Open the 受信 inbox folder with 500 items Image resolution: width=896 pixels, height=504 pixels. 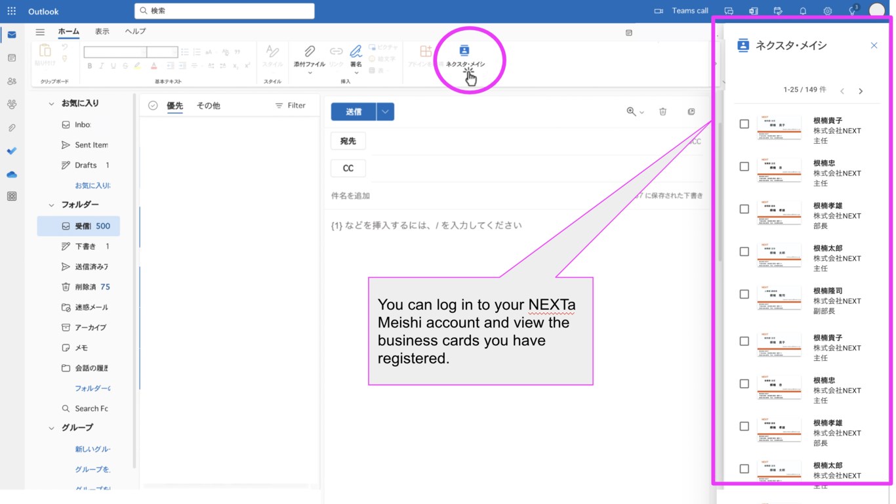[79, 226]
